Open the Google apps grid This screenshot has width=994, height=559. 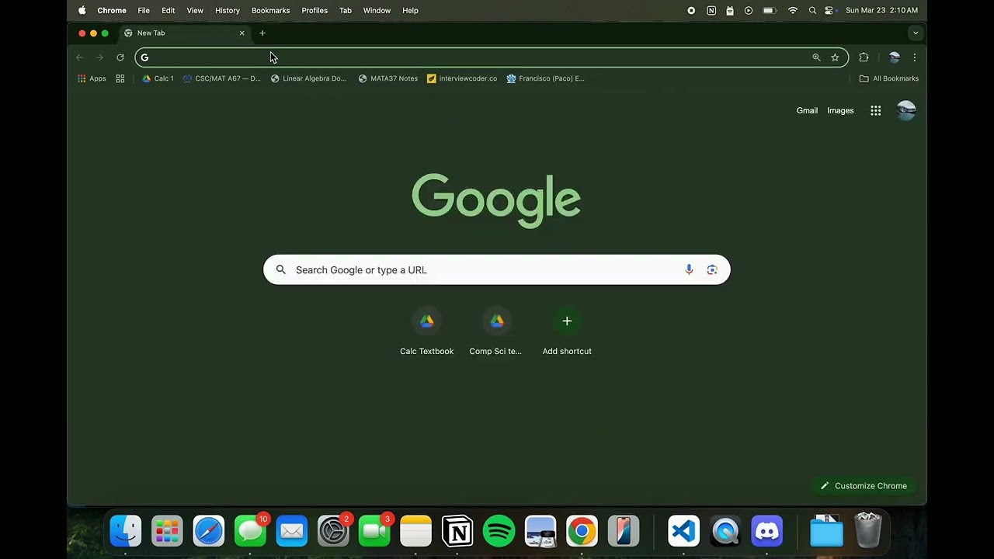(x=876, y=110)
